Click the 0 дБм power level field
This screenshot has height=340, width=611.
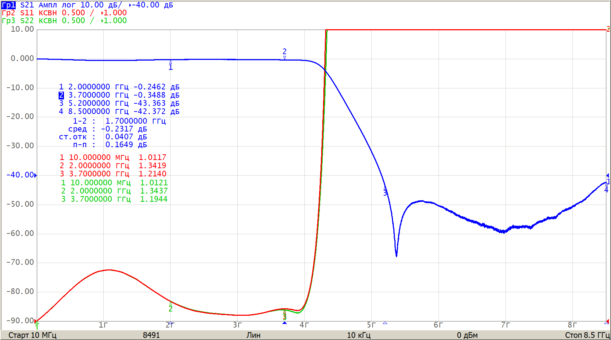(467, 335)
